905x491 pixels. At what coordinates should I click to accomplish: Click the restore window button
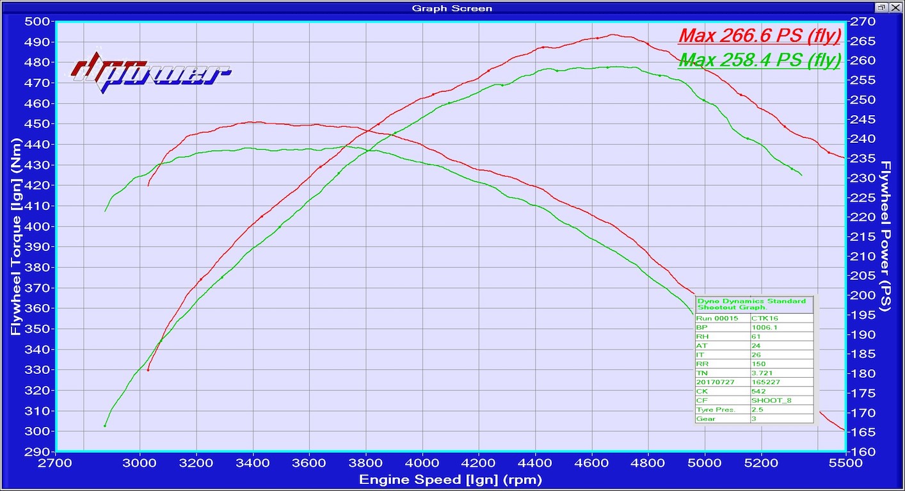pos(881,7)
